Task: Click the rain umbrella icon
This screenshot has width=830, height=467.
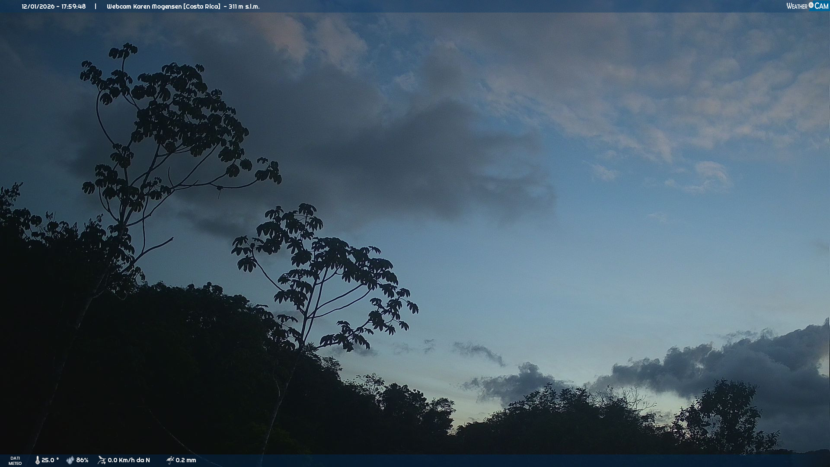Action: (x=170, y=460)
